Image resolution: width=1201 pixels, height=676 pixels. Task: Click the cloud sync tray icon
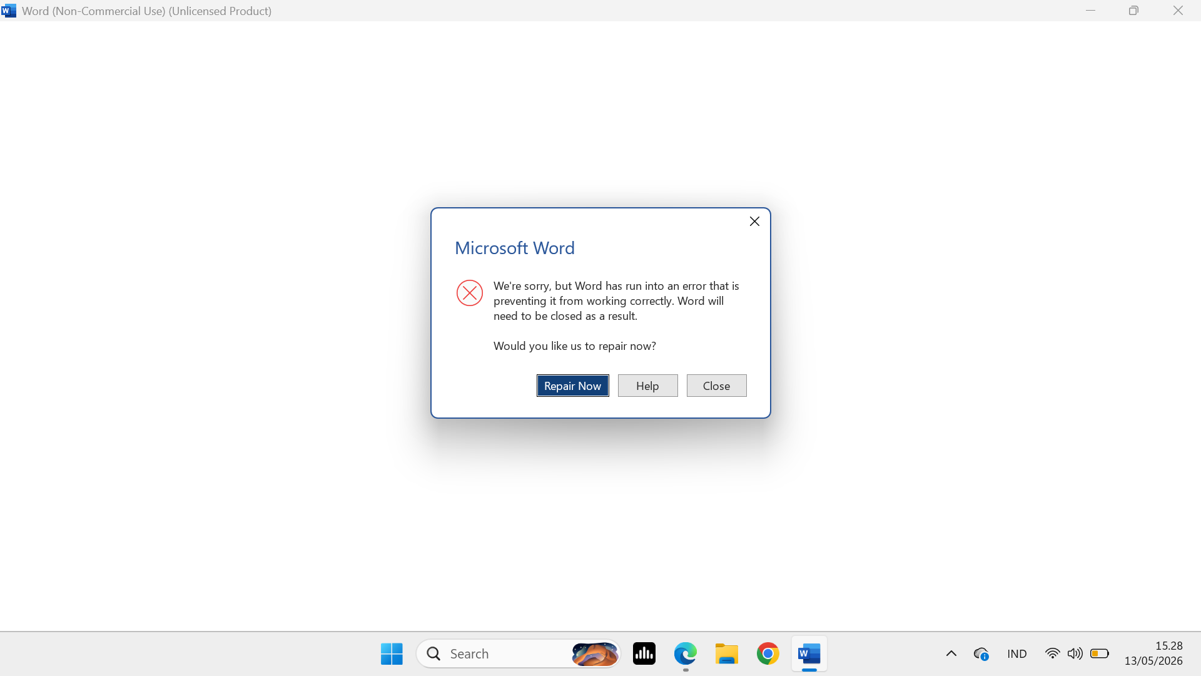(x=981, y=653)
